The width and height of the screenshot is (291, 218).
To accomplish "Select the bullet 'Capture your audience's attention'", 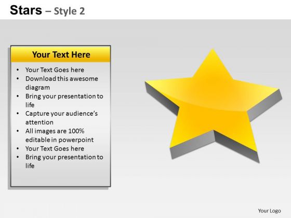I will [61, 118].
